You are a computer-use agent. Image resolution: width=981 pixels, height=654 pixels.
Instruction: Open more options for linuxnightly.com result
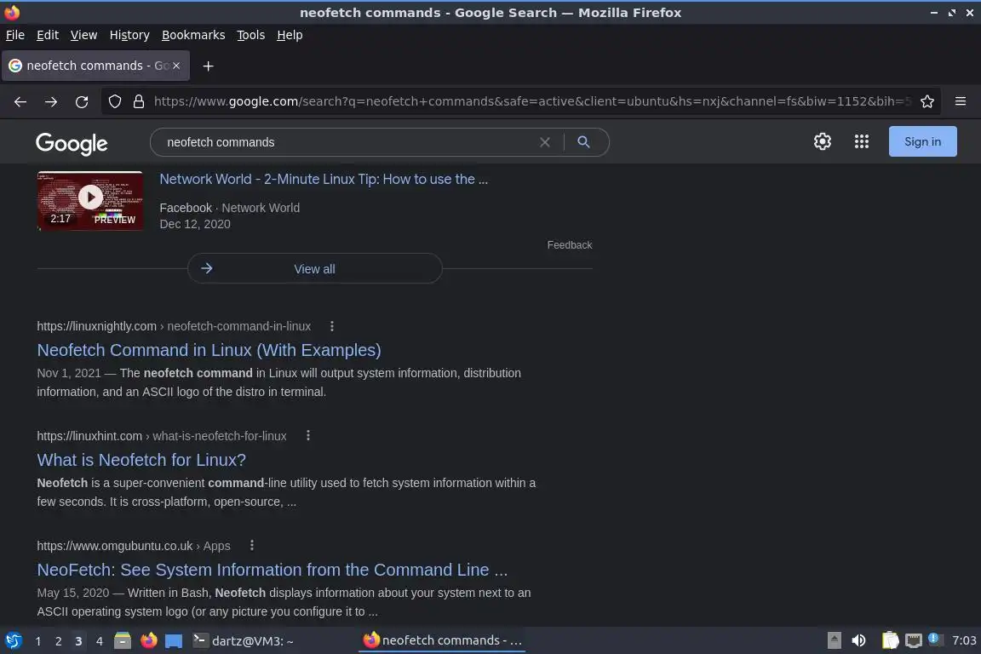(x=332, y=326)
